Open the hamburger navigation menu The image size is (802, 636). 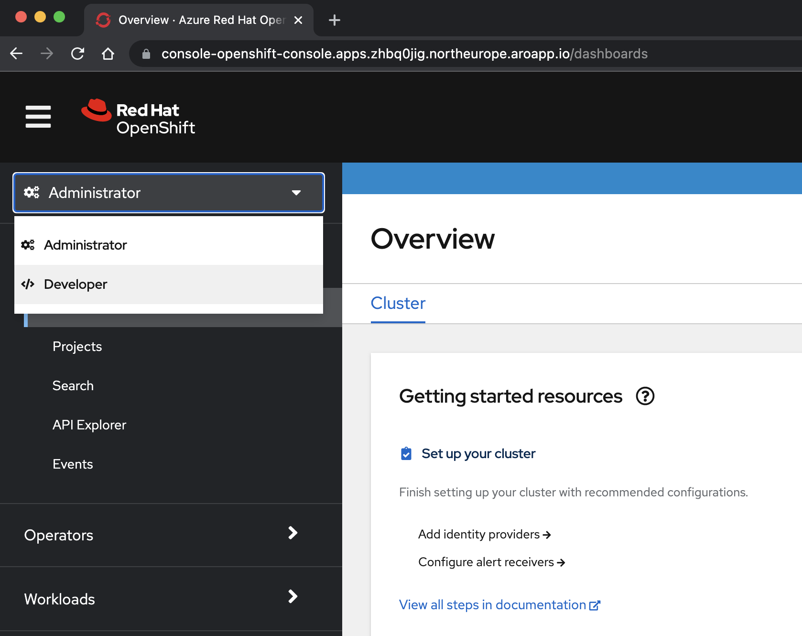click(x=38, y=116)
